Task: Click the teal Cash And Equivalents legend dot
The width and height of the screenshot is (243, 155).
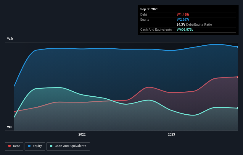Action: tap(51, 146)
